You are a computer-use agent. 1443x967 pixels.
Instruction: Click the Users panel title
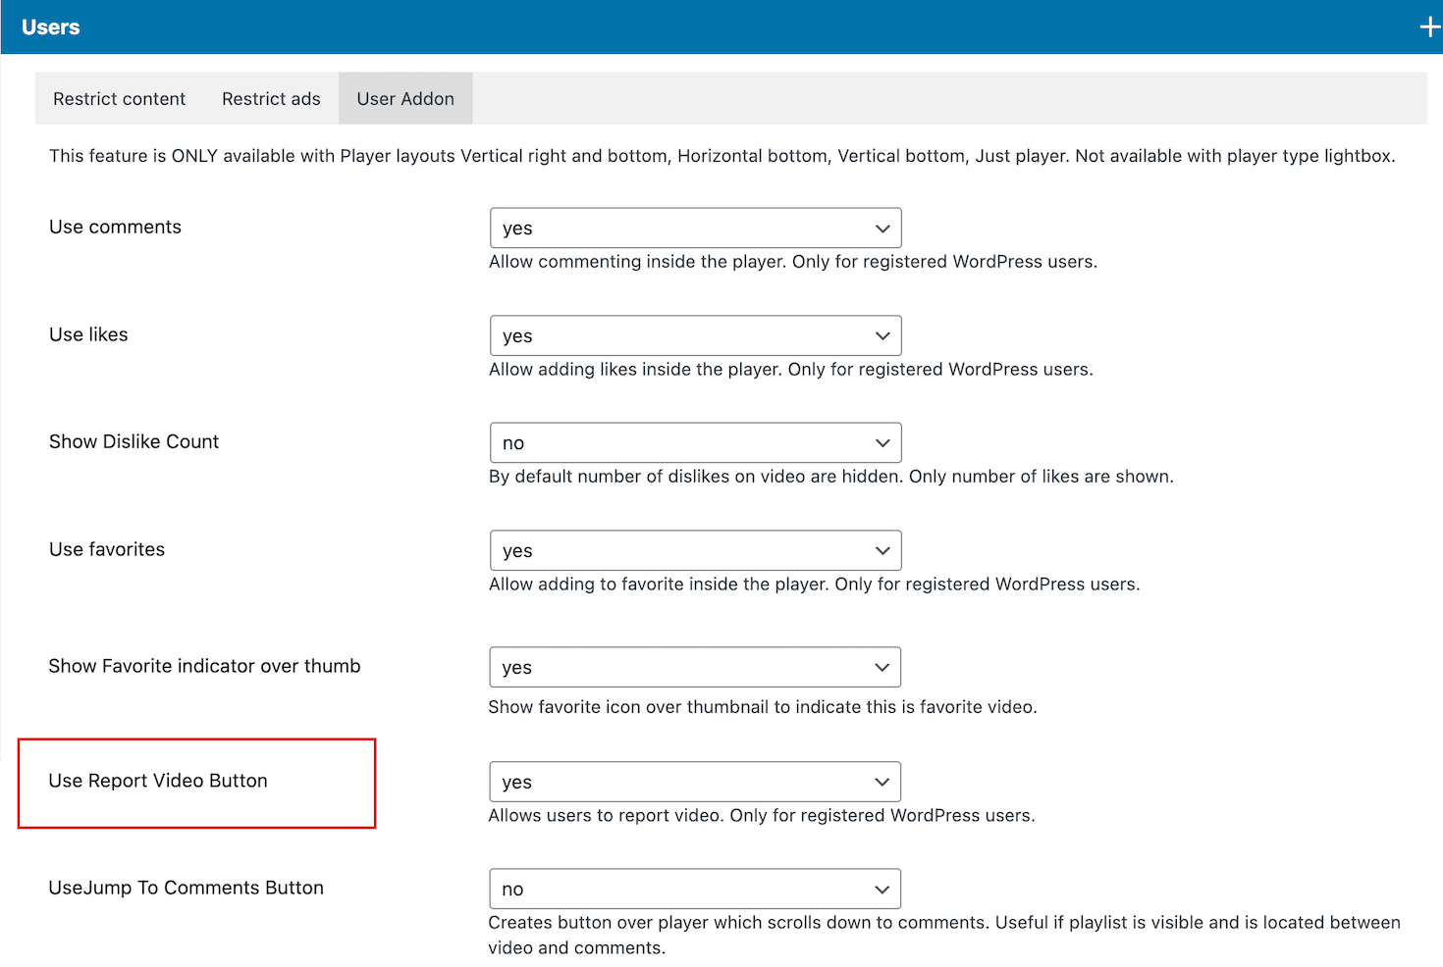tap(51, 27)
